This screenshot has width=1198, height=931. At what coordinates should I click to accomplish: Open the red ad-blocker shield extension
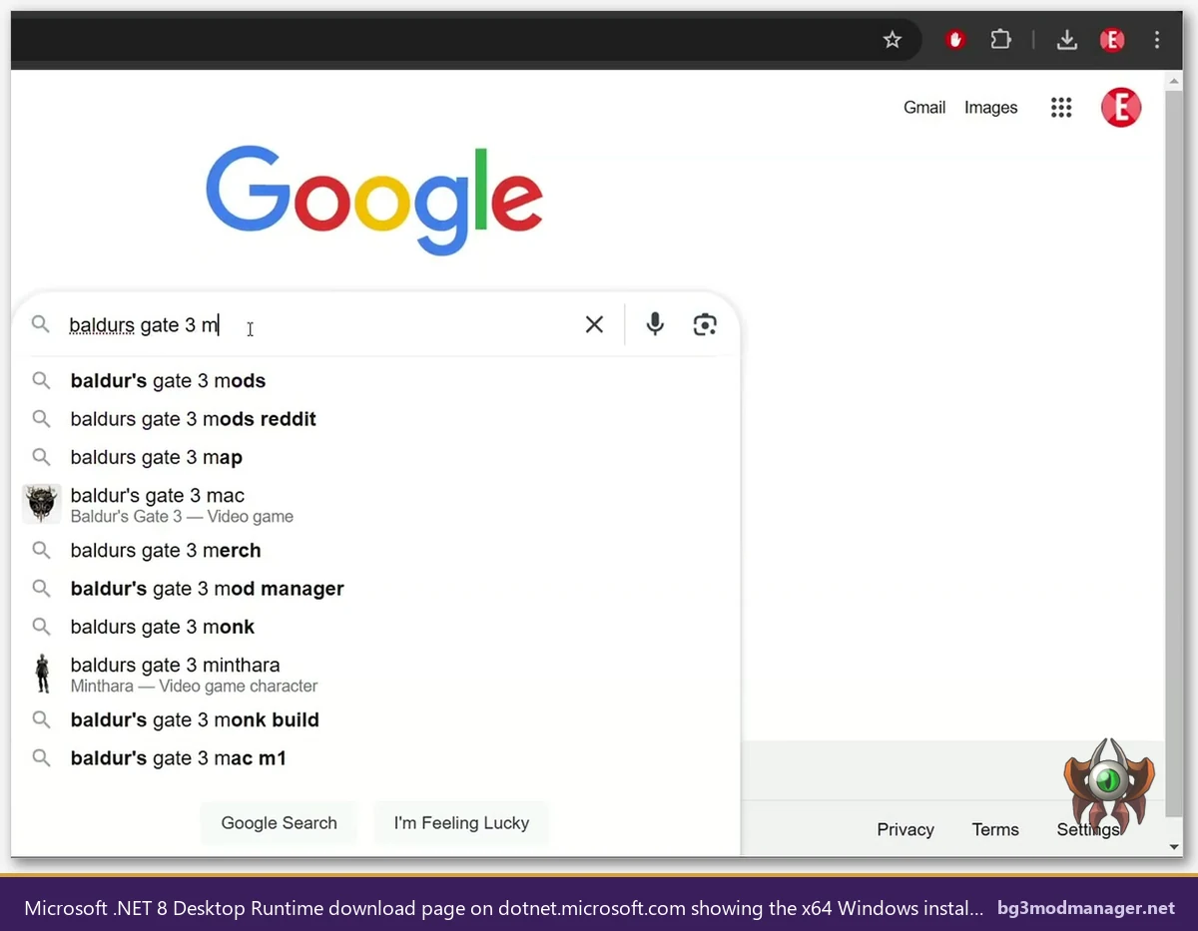coord(955,40)
